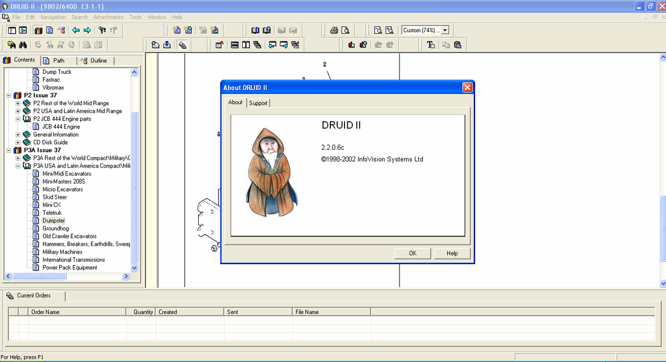The width and height of the screenshot is (666, 362).
Task: Click the Order Name column header
Action: 77,312
